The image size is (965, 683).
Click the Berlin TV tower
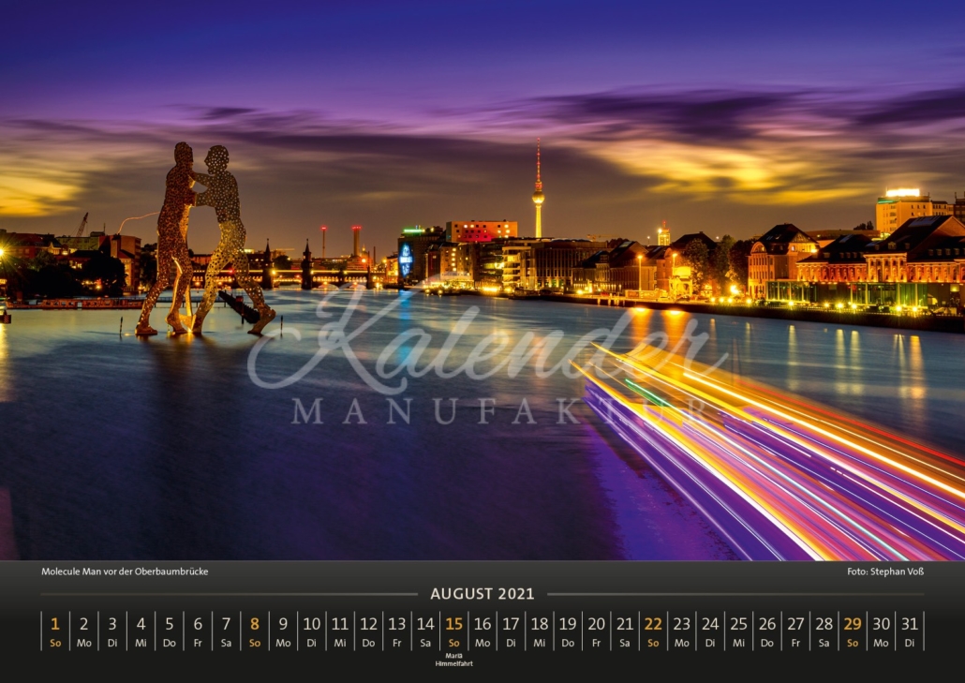point(538,188)
